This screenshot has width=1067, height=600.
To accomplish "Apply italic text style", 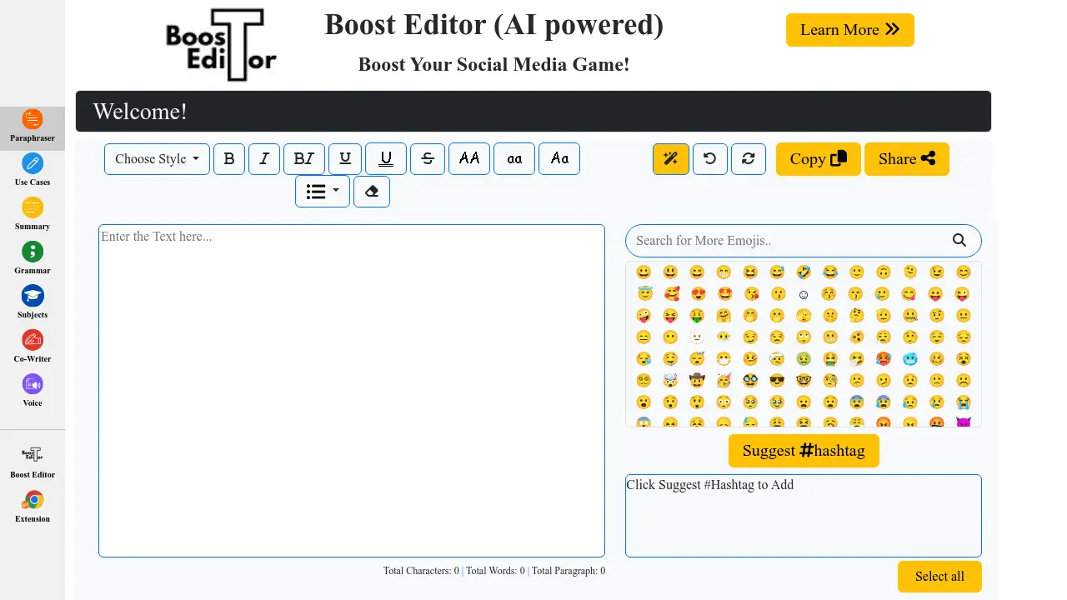I will [264, 159].
